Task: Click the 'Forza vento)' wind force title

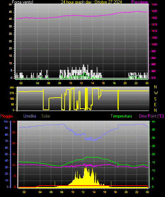Action: (x=23, y=2)
